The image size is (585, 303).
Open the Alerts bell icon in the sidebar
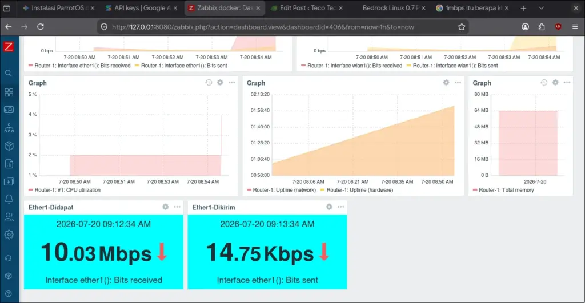coord(9,199)
